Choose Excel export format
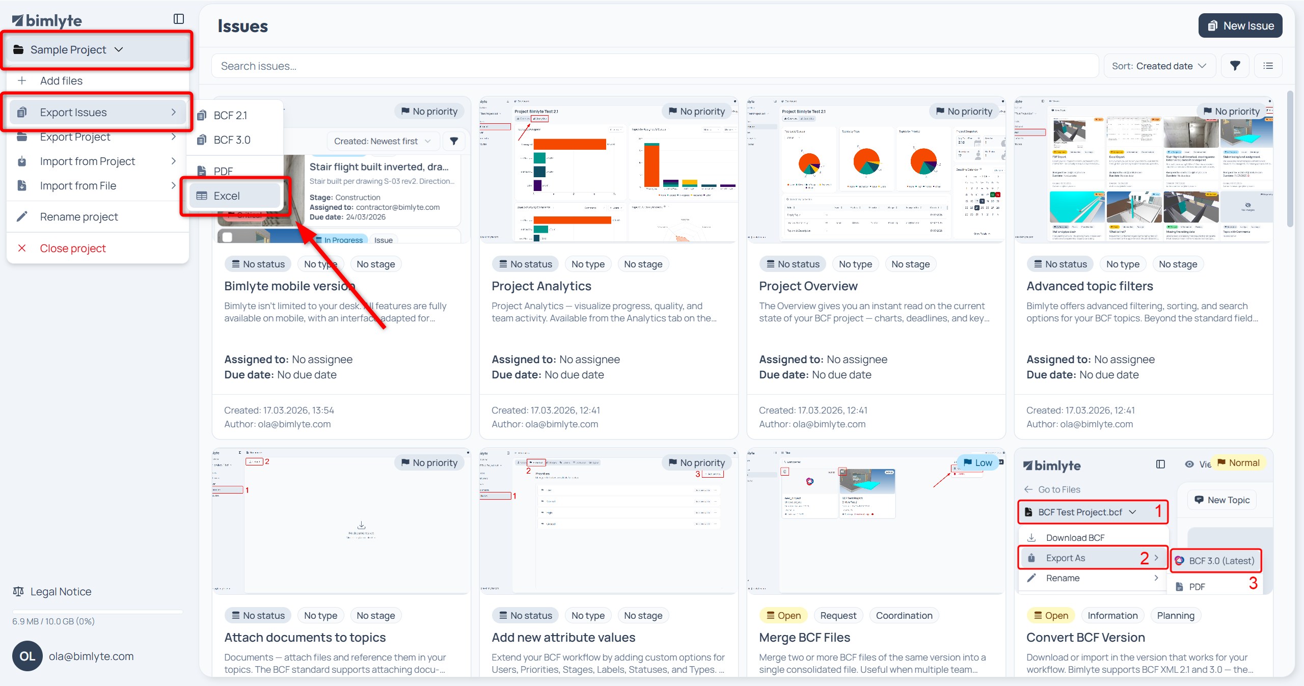Image resolution: width=1304 pixels, height=686 pixels. tap(235, 196)
